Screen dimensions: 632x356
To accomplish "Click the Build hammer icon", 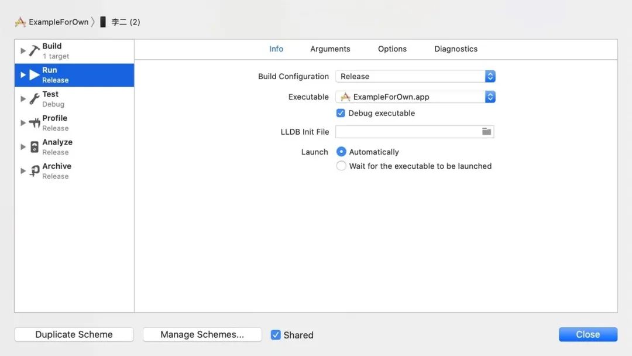I will (35, 51).
